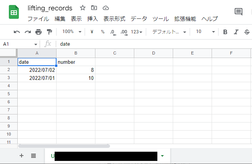Click the horizontal scrollbar thumb
This screenshot has height=164, width=252.
64,146
